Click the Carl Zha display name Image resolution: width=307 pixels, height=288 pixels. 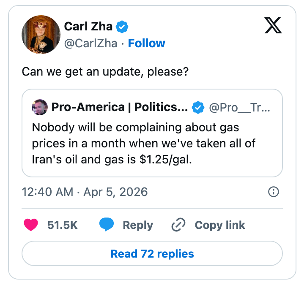click(88, 27)
